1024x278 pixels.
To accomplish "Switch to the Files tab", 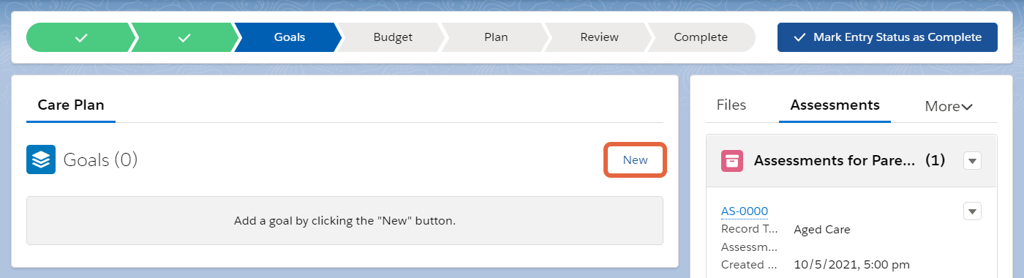I will point(731,105).
